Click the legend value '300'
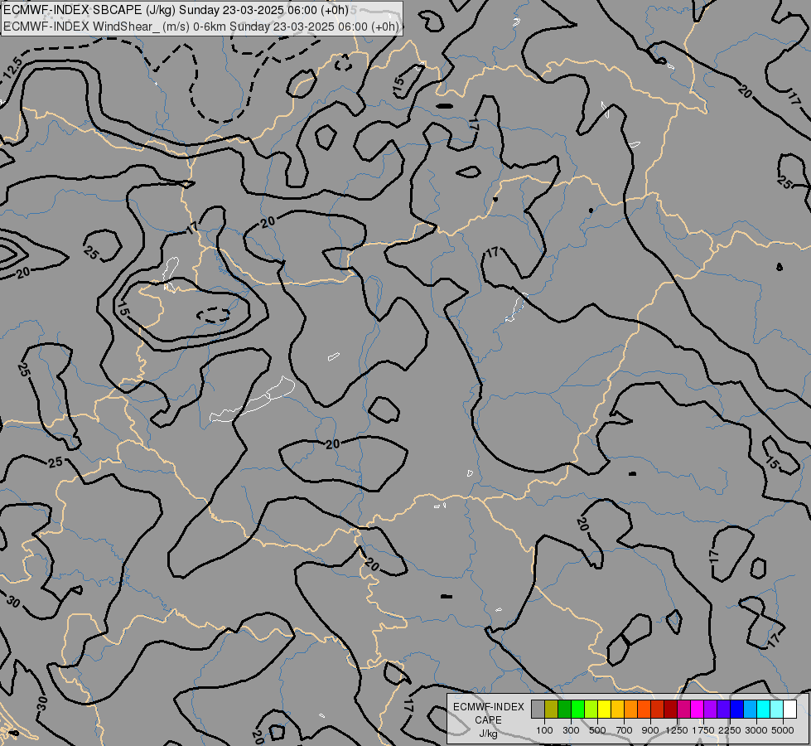811x746 pixels. point(571,730)
